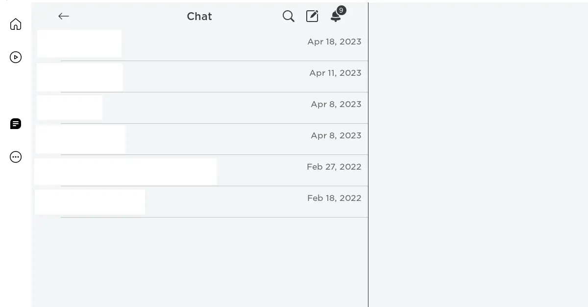Click the Chat header title
The image size is (588, 307).
pos(199,16)
